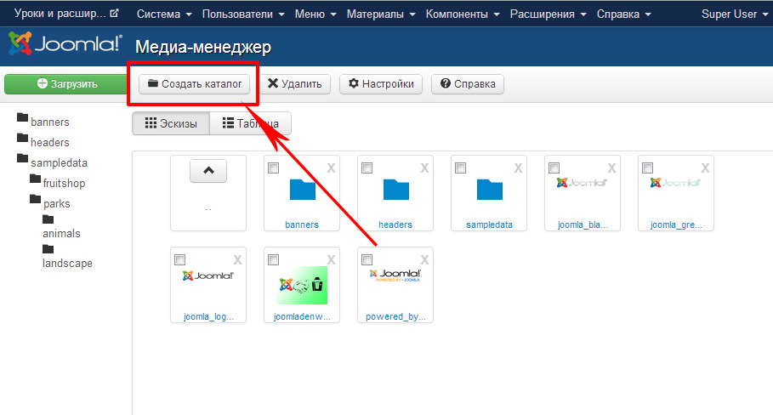Open the joomla_green image thumbnail
The height and width of the screenshot is (415, 773).
(x=676, y=183)
